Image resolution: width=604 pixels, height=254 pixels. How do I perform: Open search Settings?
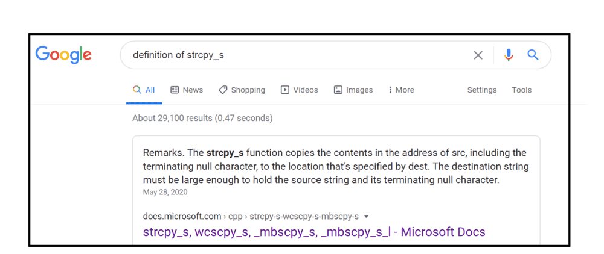coord(481,90)
